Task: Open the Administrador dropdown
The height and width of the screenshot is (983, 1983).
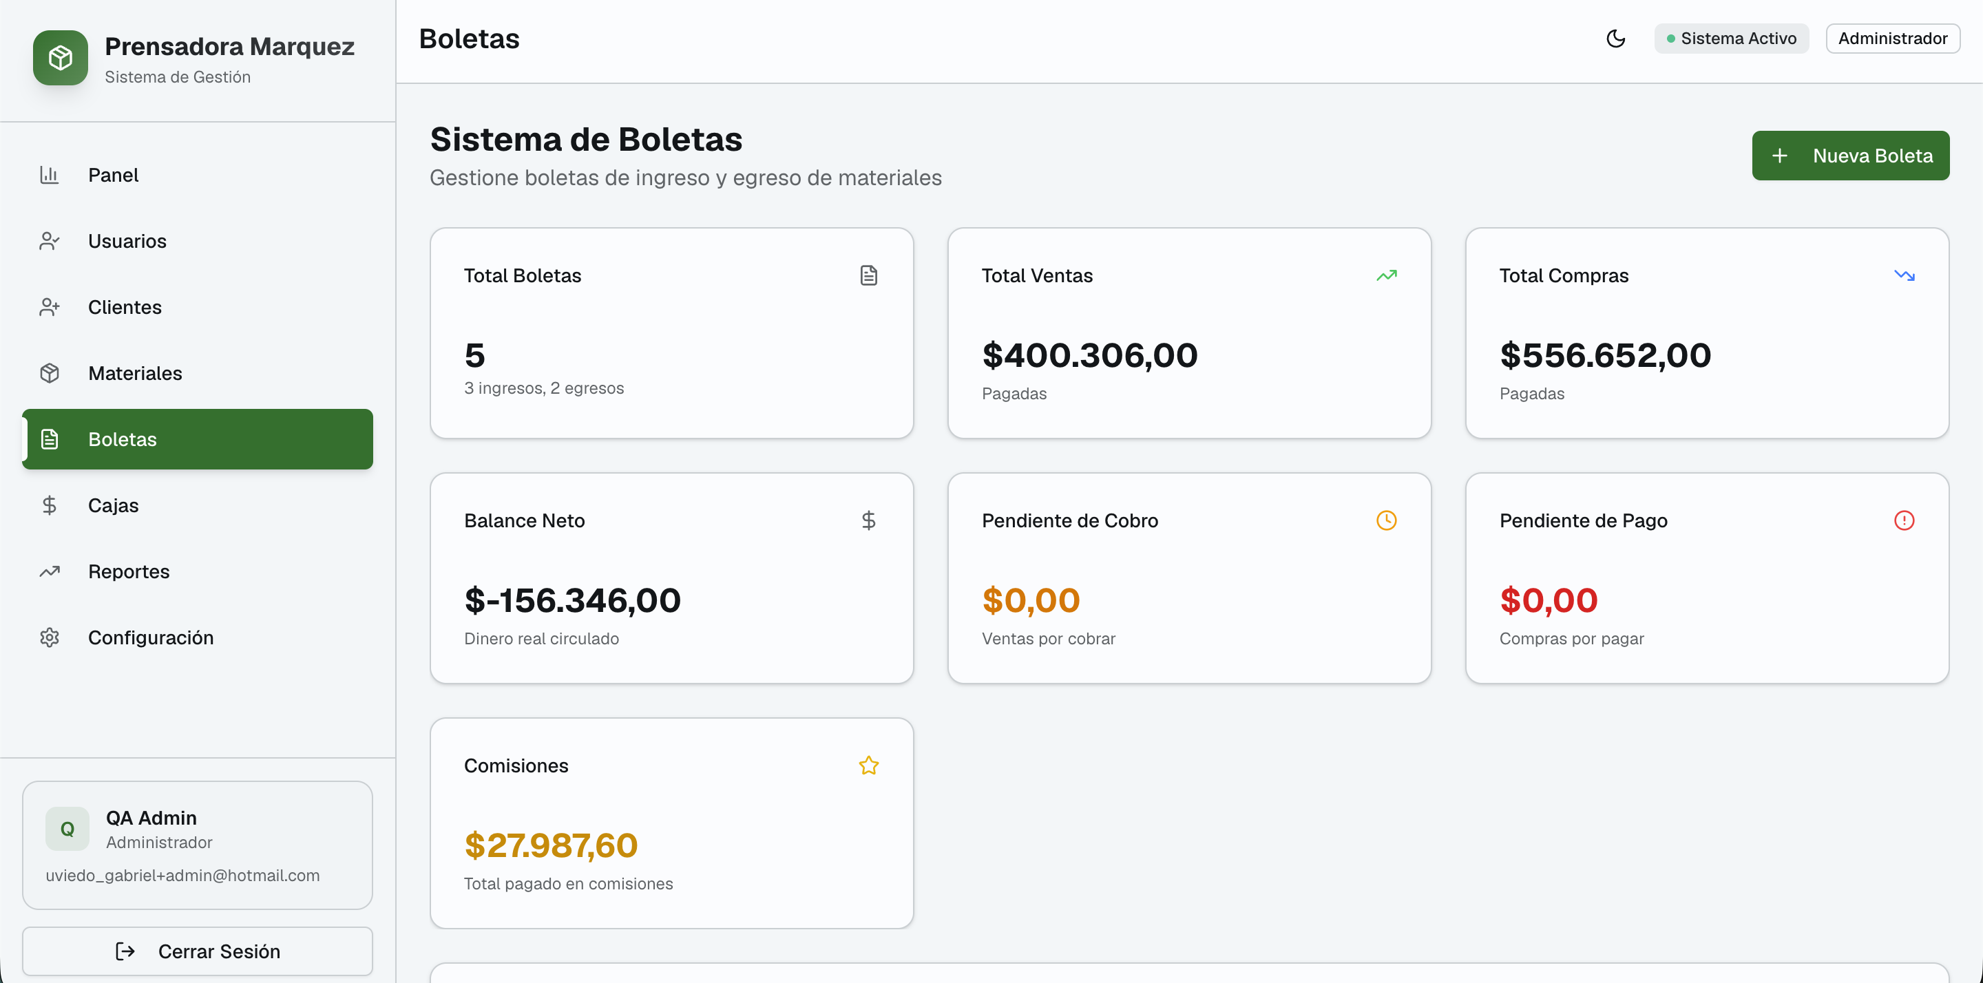Action: pos(1893,38)
